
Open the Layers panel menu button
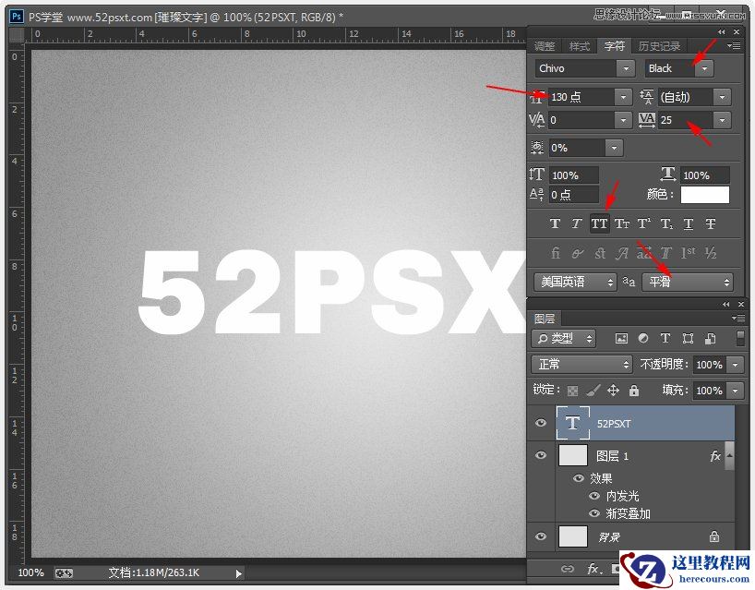(x=738, y=318)
